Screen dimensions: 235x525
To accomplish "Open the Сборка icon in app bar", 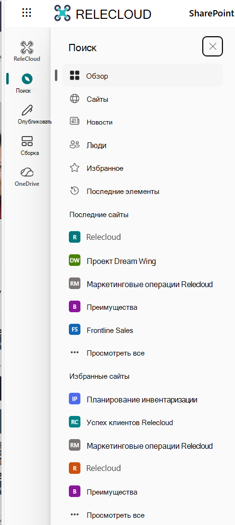I will coord(27,141).
